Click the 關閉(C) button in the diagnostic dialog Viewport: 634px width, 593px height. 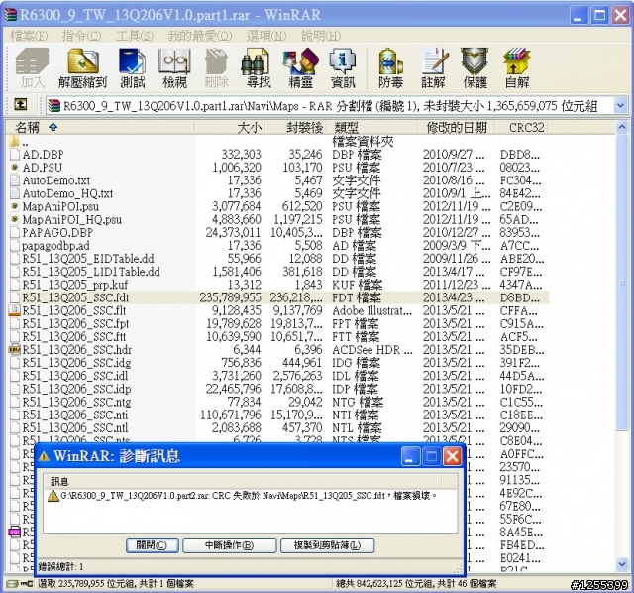click(x=153, y=545)
